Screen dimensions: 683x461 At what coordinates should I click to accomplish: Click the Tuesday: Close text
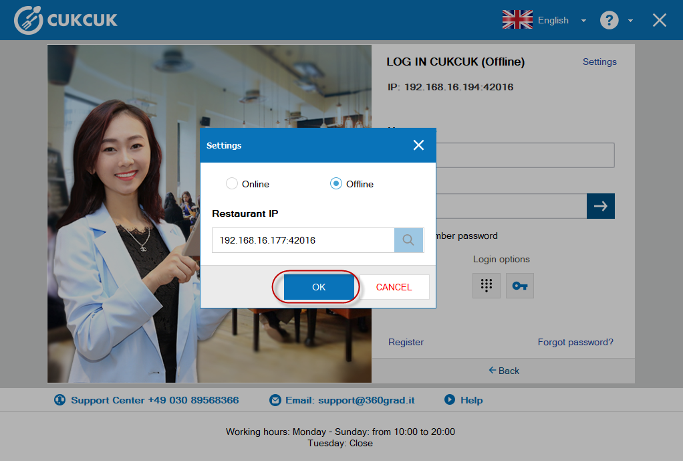click(x=340, y=443)
